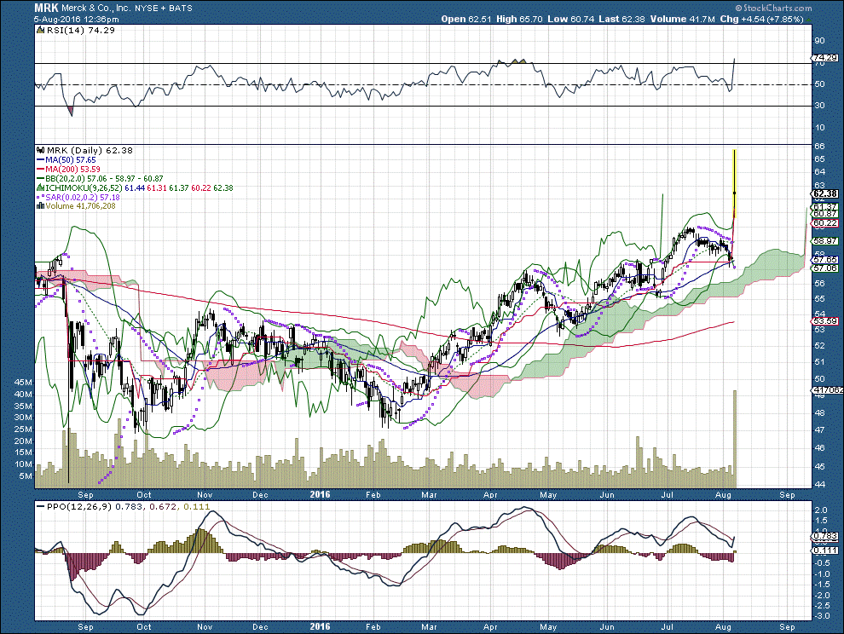844x634 pixels.
Task: Click the MA(200) 53.59 legend entry
Action: pyautogui.click(x=68, y=169)
